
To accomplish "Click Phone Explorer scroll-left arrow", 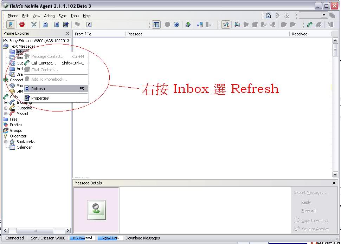I will click(6, 230).
